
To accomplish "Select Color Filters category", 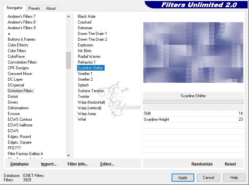I will pyautogui.click(x=17, y=51).
